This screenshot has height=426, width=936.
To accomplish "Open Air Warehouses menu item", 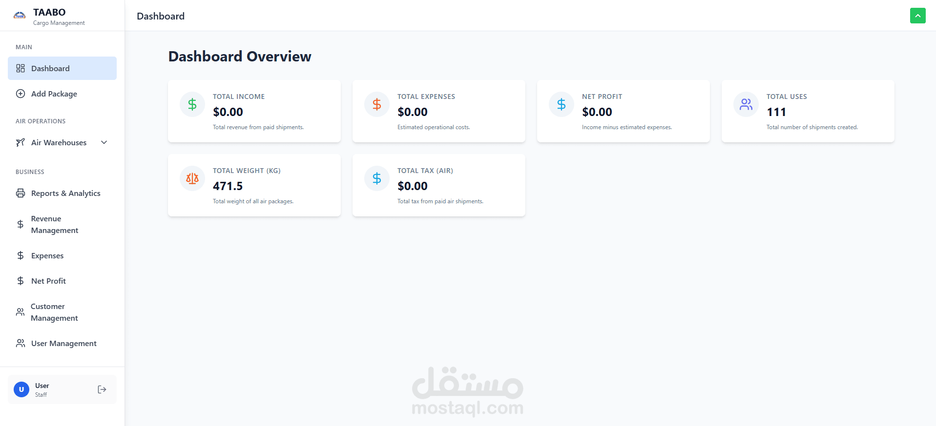I will [62, 142].
